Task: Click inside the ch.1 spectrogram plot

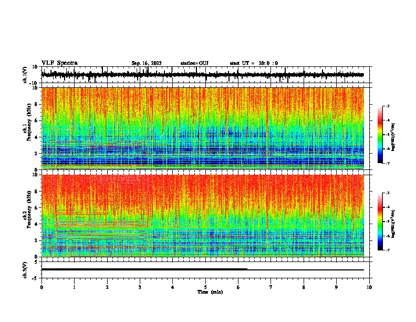Action: click(203, 128)
